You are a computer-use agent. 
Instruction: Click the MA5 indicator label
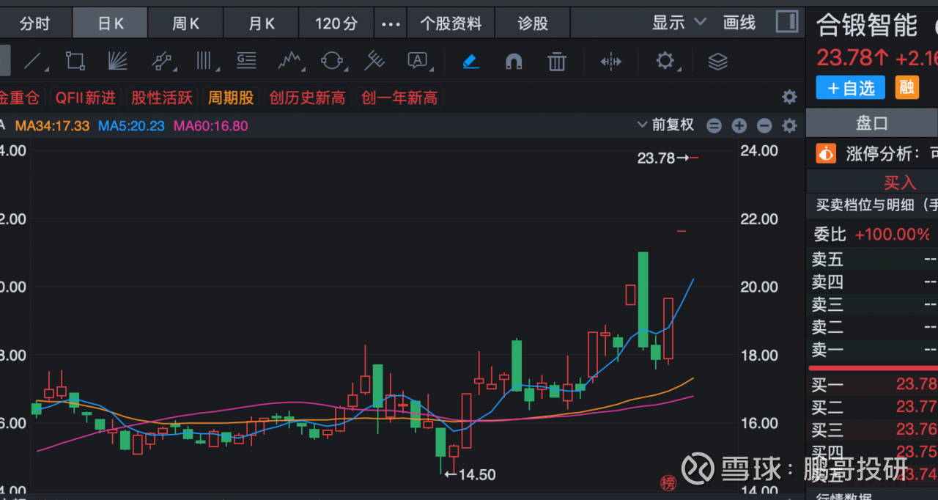(132, 126)
